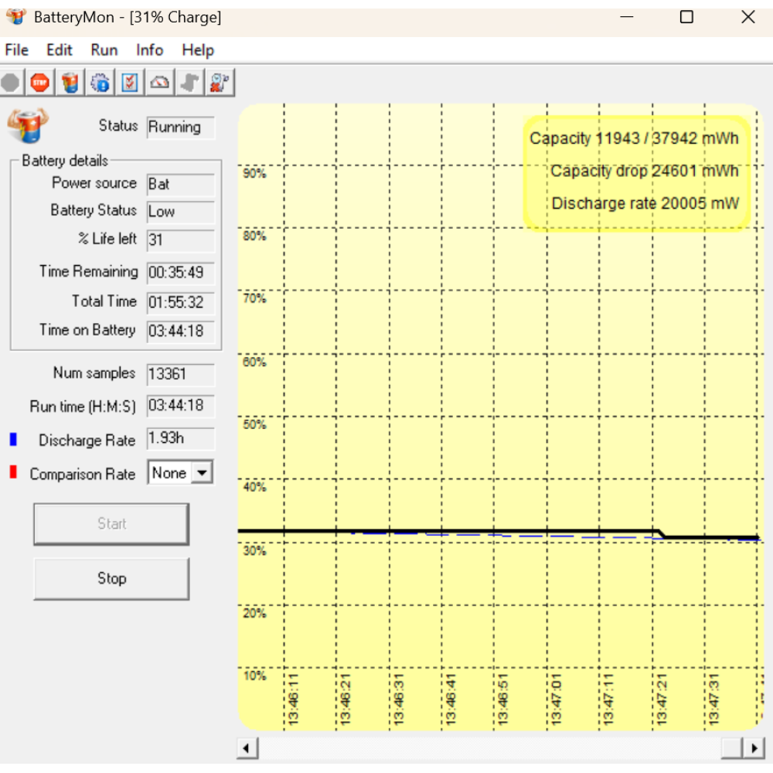Image resolution: width=773 pixels, height=773 pixels.
Task: Click the gray puzzle-shaped toolbar icon
Action: (189, 83)
